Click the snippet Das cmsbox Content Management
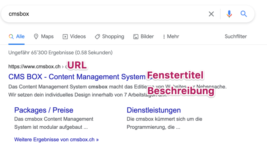This screenshot has width=267, height=153. pyautogui.click(x=54, y=123)
